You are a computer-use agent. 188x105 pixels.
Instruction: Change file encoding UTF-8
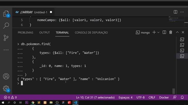pyautogui.click(x=140, y=97)
